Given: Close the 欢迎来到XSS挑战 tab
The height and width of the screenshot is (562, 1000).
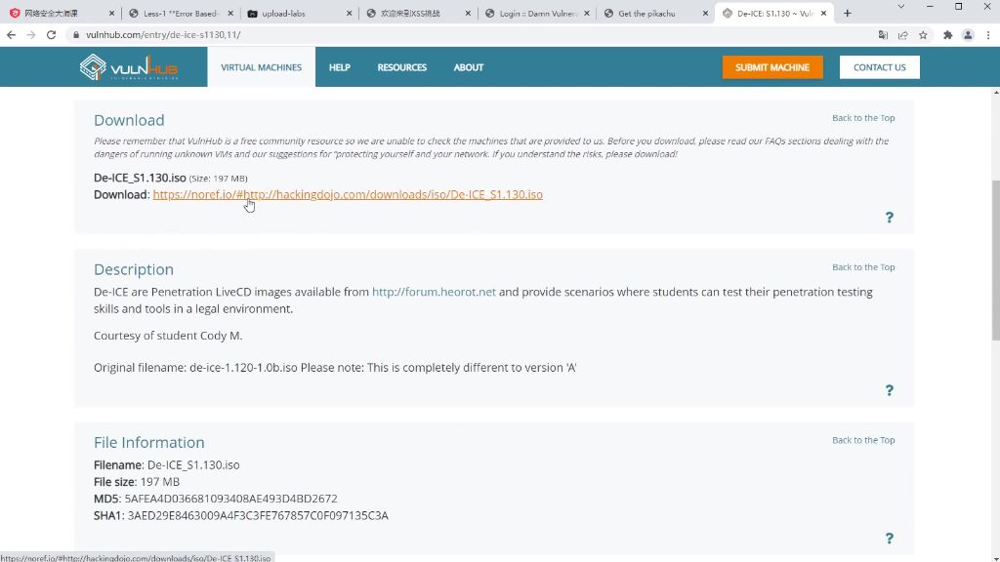Looking at the screenshot, I should 468,13.
